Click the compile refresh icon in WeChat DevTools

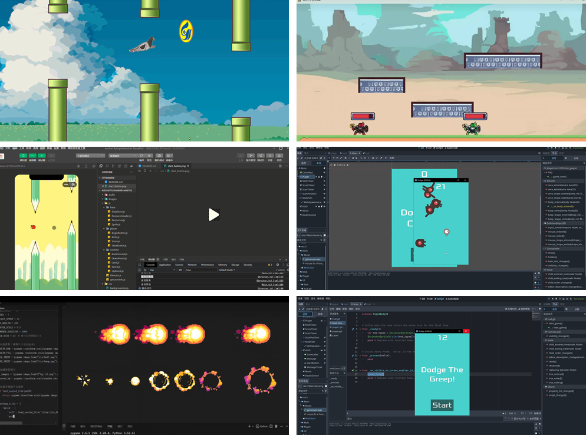click(x=141, y=156)
